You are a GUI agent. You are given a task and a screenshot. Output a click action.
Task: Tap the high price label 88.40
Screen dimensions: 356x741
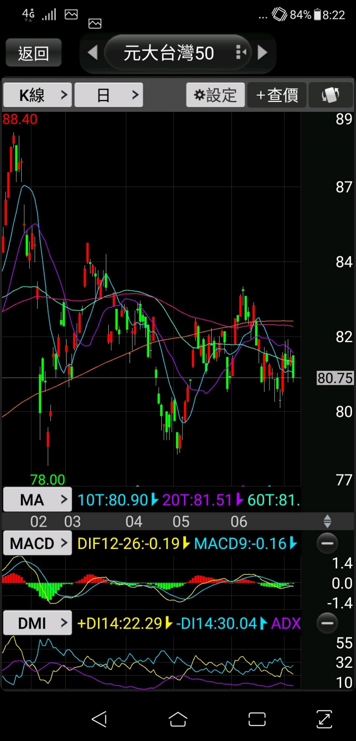20,119
